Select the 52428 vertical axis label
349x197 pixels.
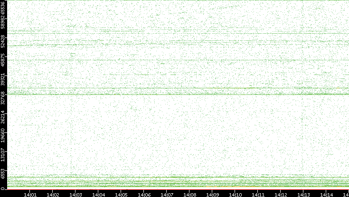coord(3,41)
